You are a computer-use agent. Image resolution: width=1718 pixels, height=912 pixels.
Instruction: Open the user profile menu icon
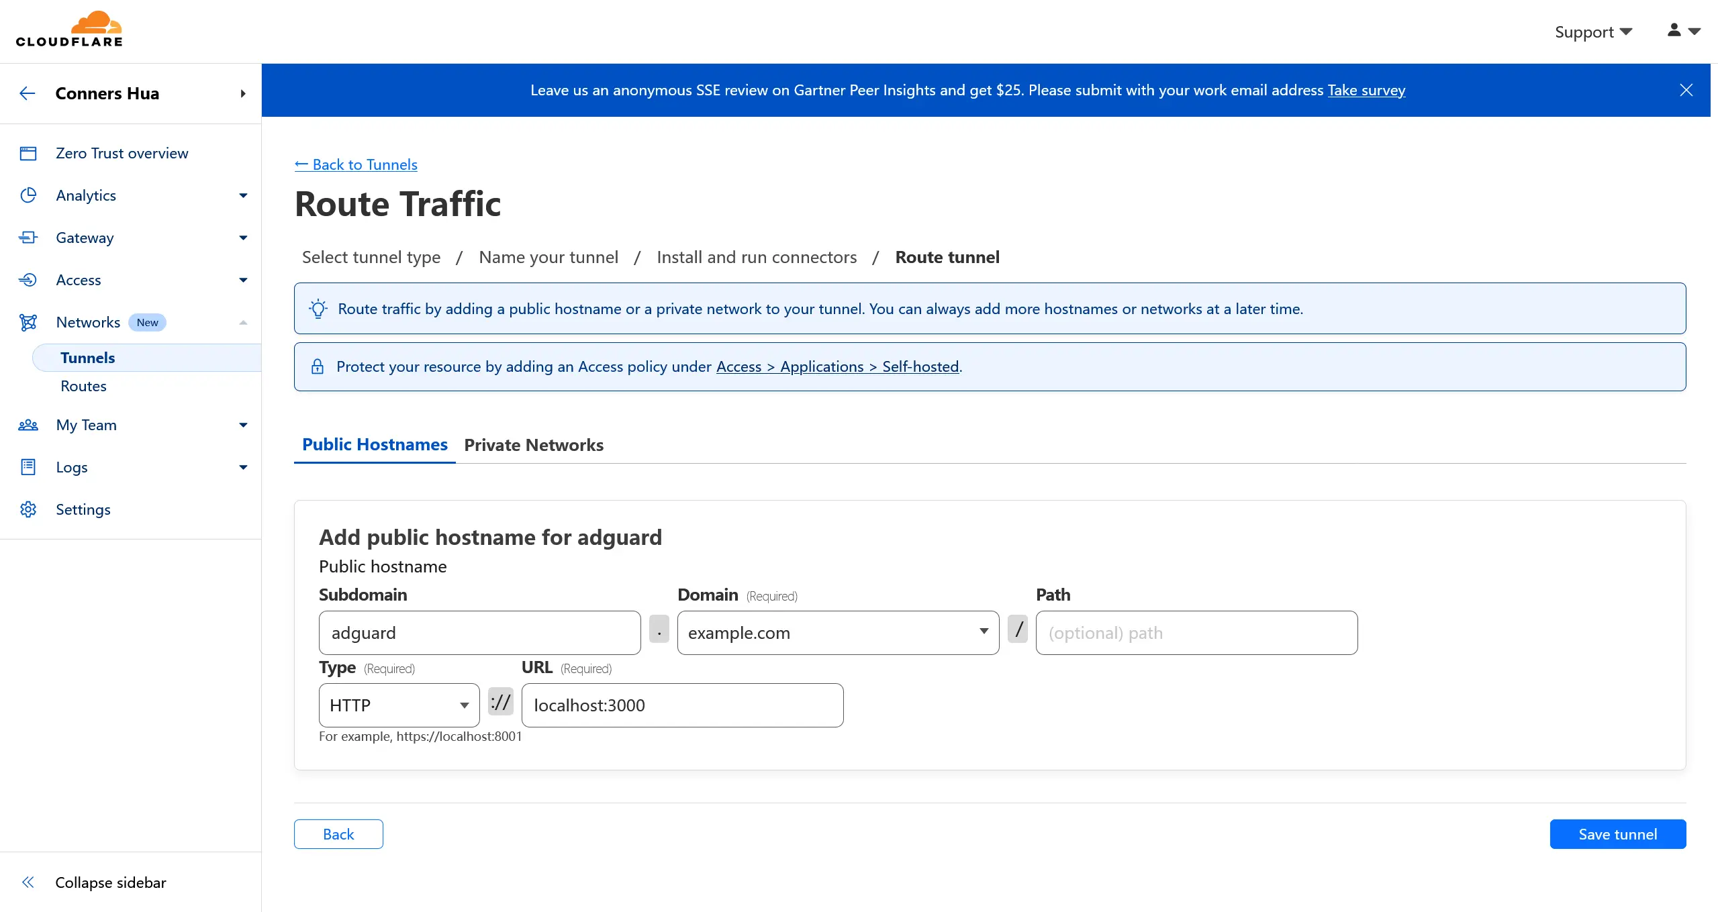tap(1684, 30)
